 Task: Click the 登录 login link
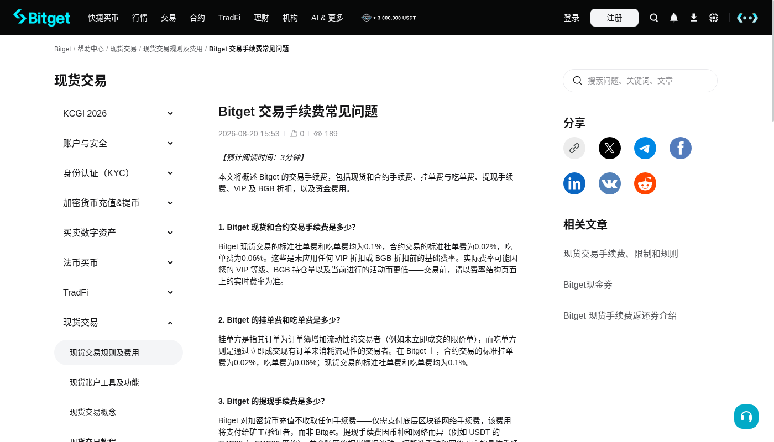pos(572,18)
